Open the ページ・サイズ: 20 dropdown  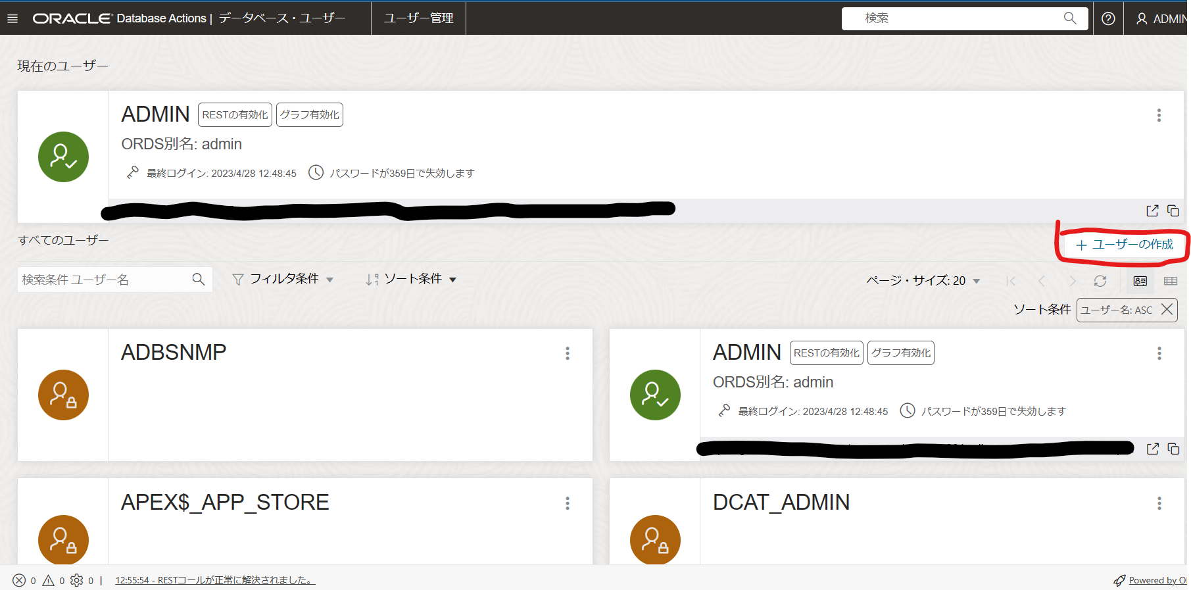click(x=923, y=281)
